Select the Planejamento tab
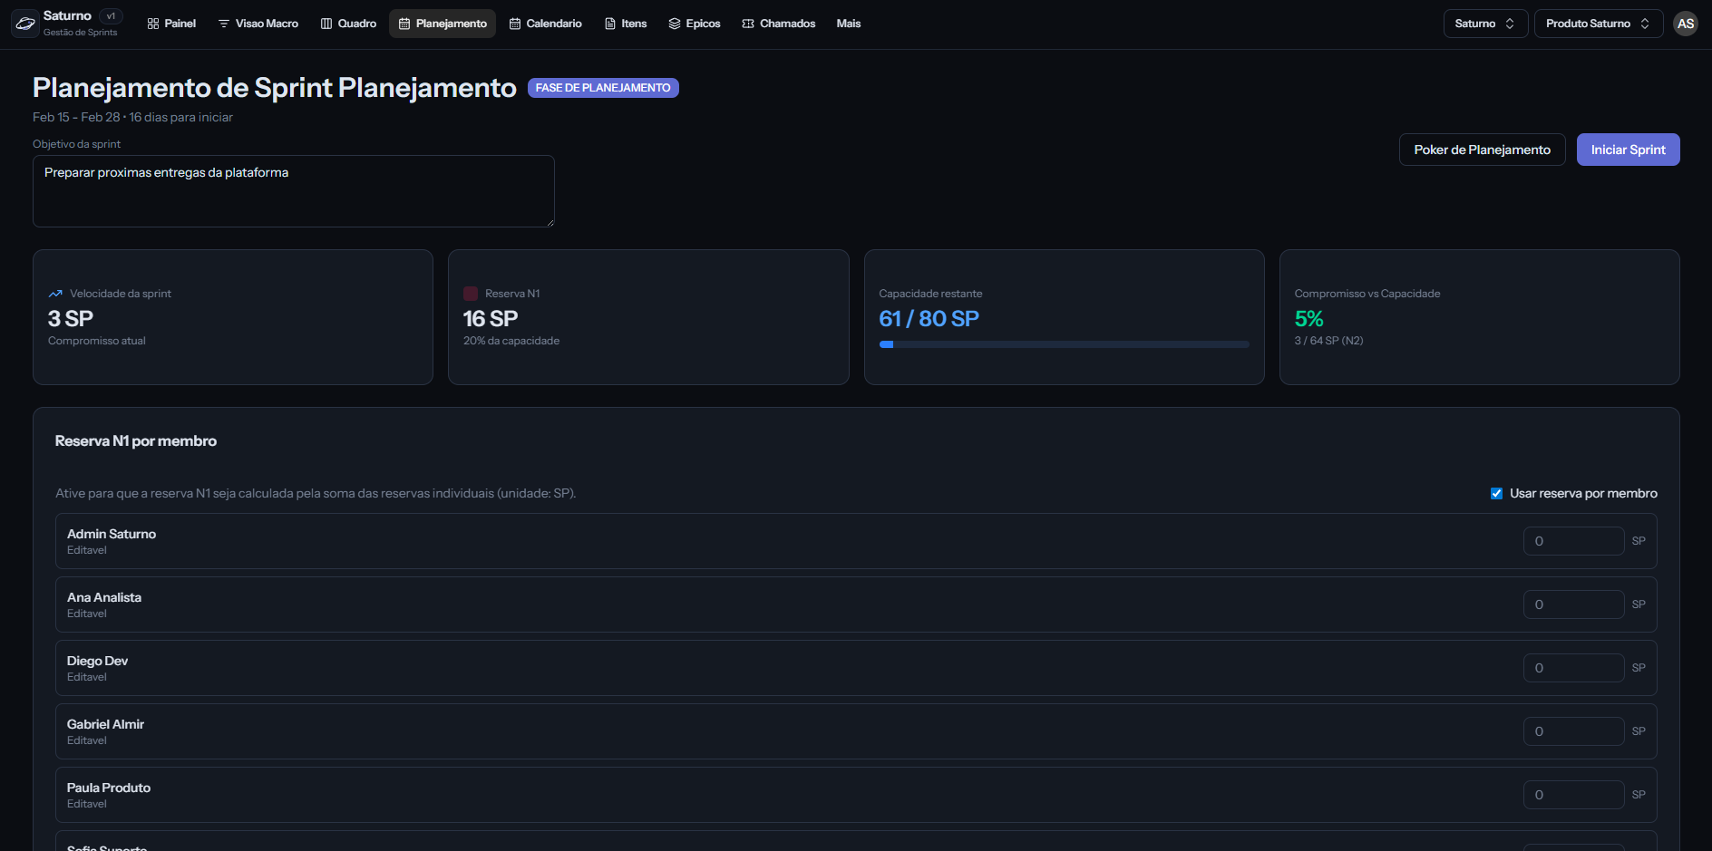This screenshot has height=851, width=1712. (x=443, y=24)
